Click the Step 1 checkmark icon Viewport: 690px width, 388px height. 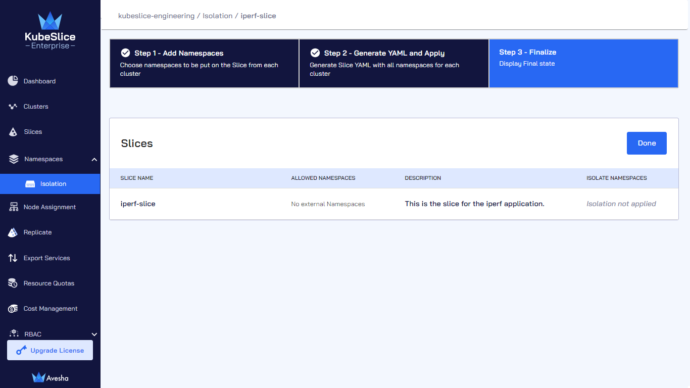[x=125, y=53]
